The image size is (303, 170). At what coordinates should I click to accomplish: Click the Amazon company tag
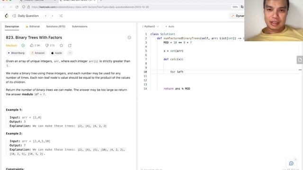(x=38, y=53)
